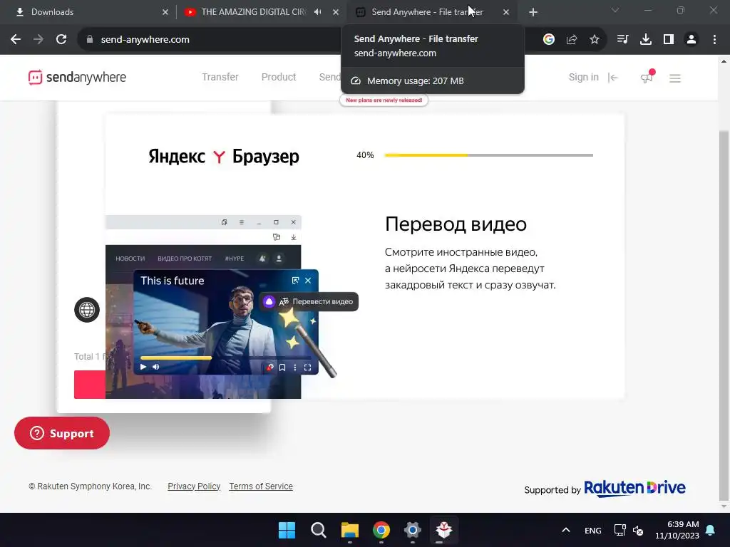Viewport: 730px width, 547px height.
Task: Click the ad progress bar at 40%
Action: 489,155
